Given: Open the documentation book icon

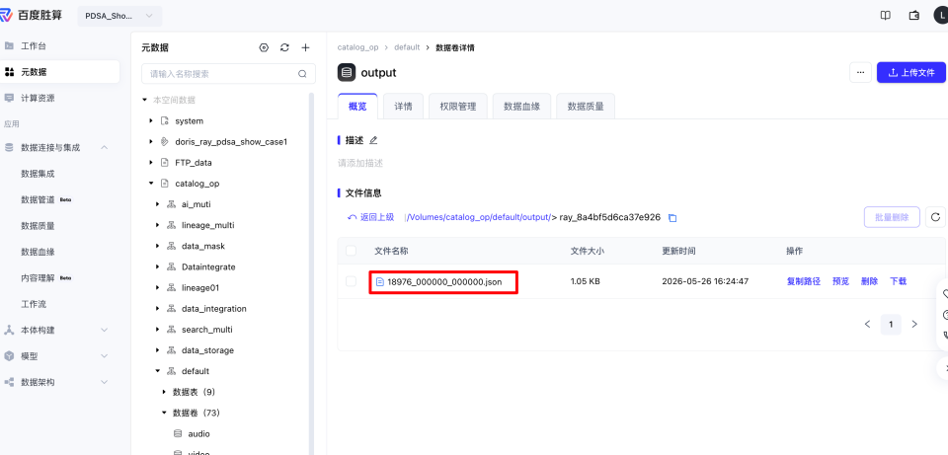Looking at the screenshot, I should 885,16.
